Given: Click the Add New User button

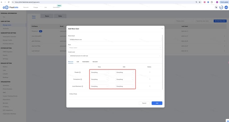Looking at the screenshot, I should 220,21.
